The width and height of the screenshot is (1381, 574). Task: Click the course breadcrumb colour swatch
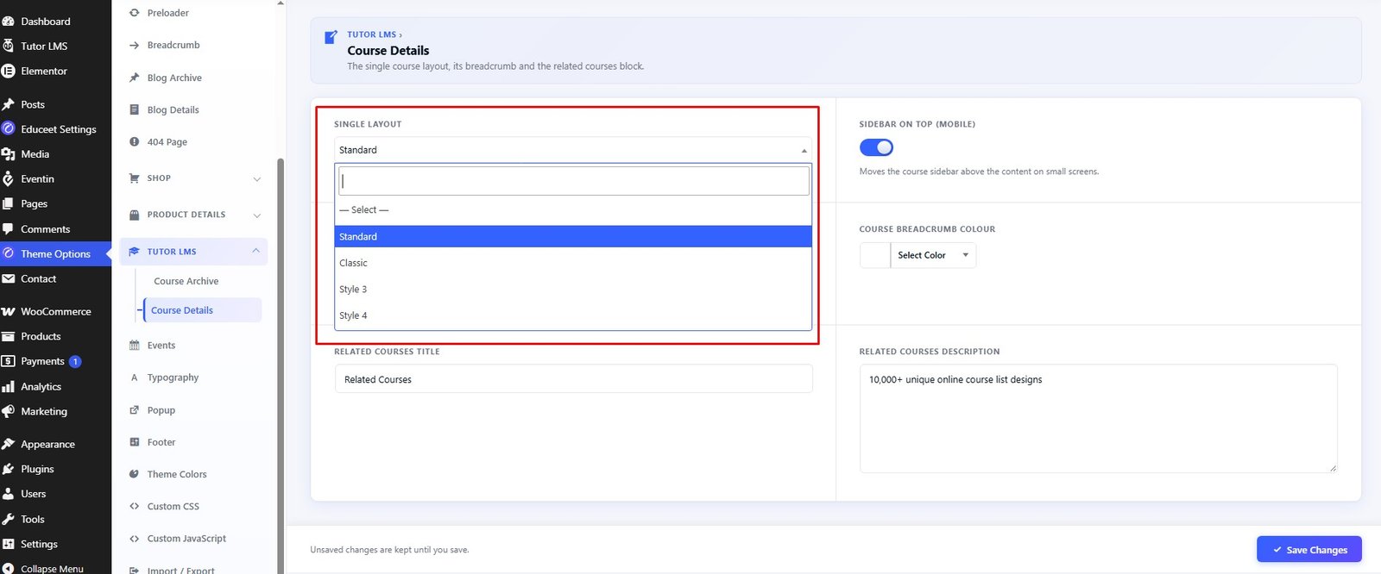[875, 255]
